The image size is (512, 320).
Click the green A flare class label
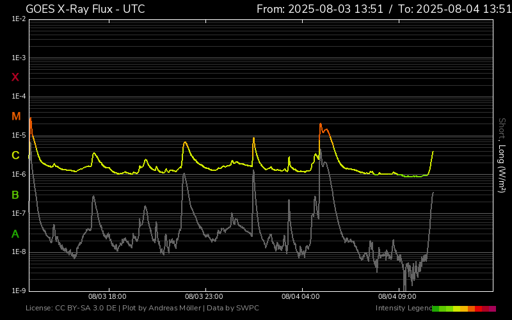pyautogui.click(x=15, y=234)
